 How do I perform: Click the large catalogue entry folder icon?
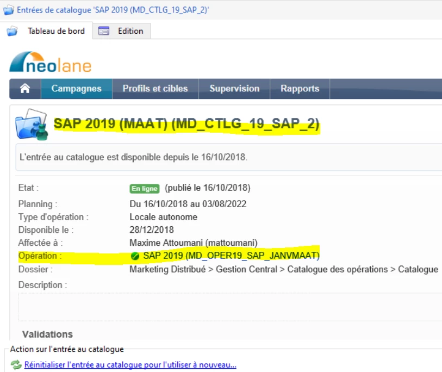point(32,125)
